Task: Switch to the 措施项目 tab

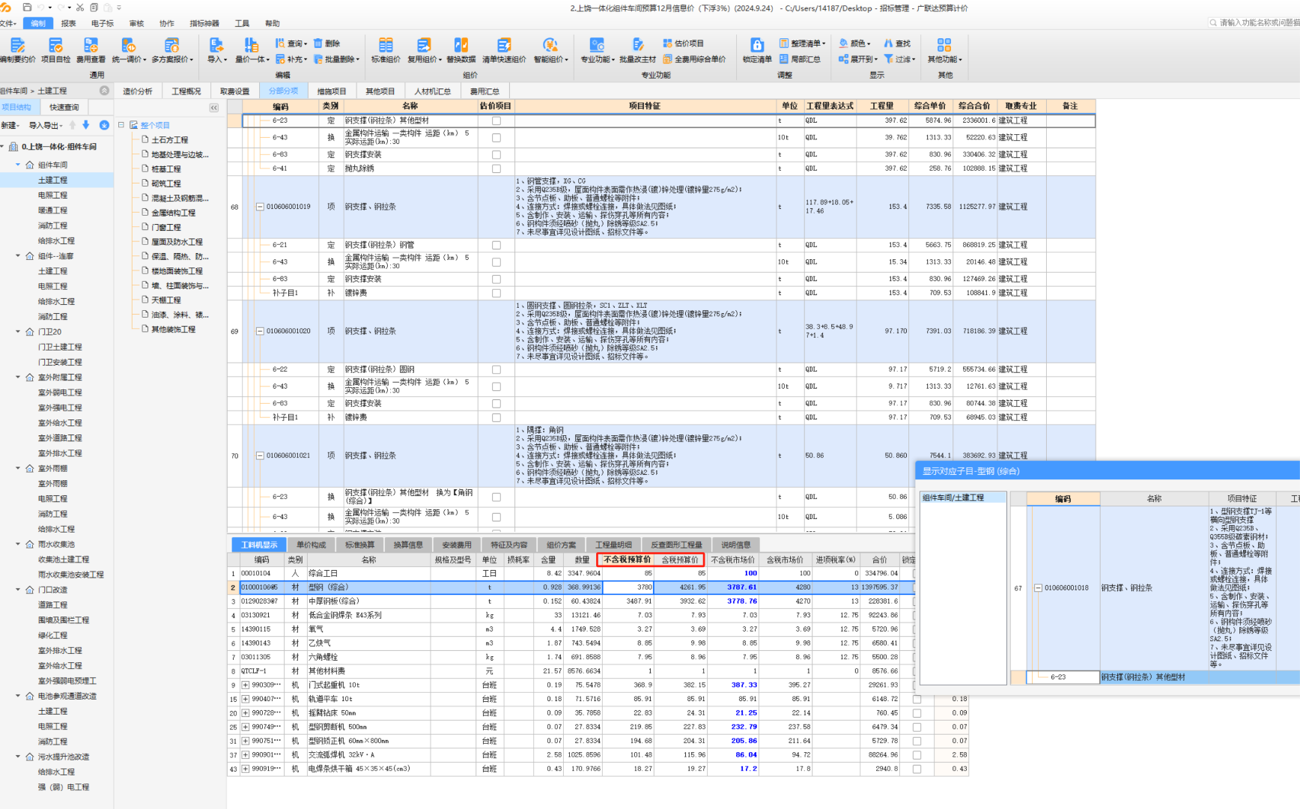Action: pos(332,91)
